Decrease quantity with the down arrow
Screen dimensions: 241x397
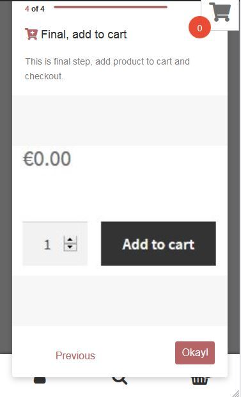click(70, 247)
